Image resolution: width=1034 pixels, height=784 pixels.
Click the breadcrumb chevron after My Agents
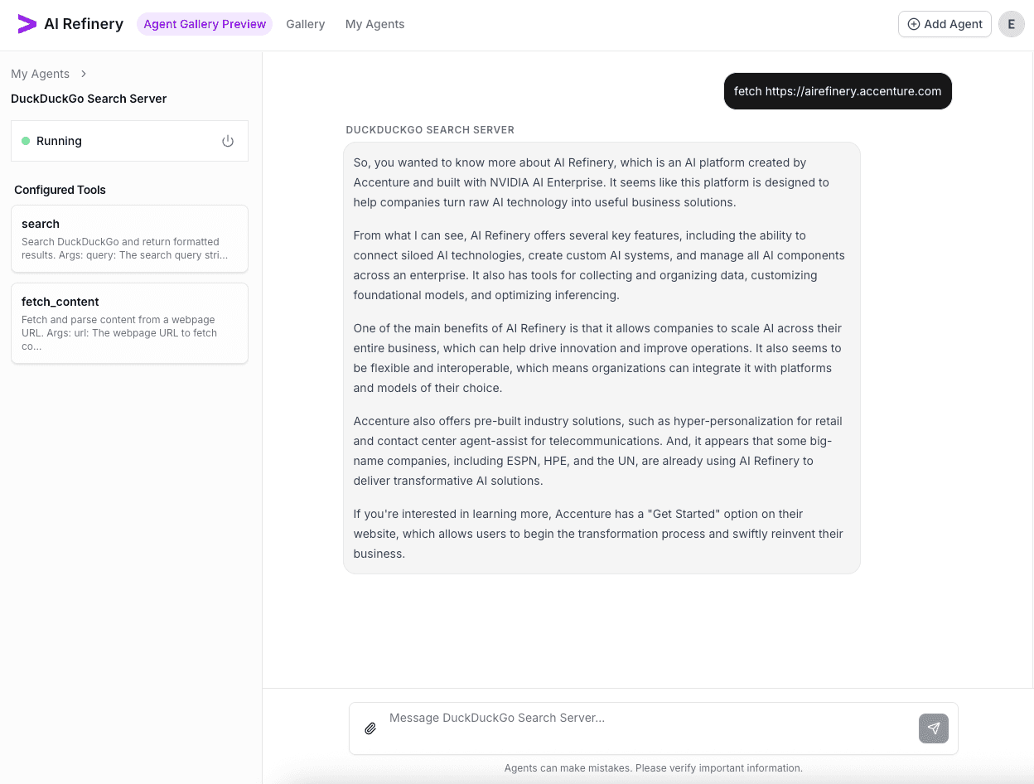[84, 74]
